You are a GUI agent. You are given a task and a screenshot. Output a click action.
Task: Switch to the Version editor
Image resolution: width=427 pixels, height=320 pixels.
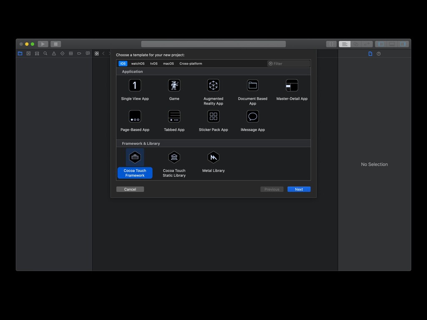pyautogui.click(x=367, y=44)
